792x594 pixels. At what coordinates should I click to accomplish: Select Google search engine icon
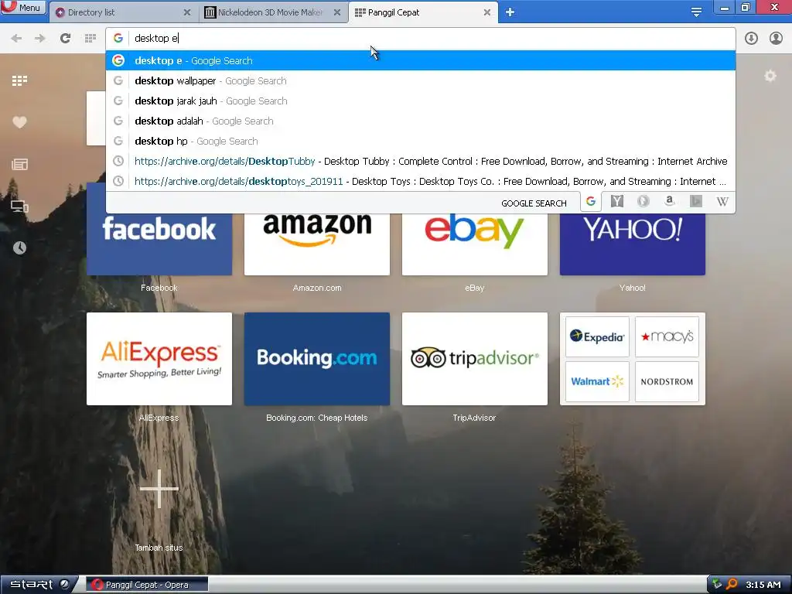590,202
